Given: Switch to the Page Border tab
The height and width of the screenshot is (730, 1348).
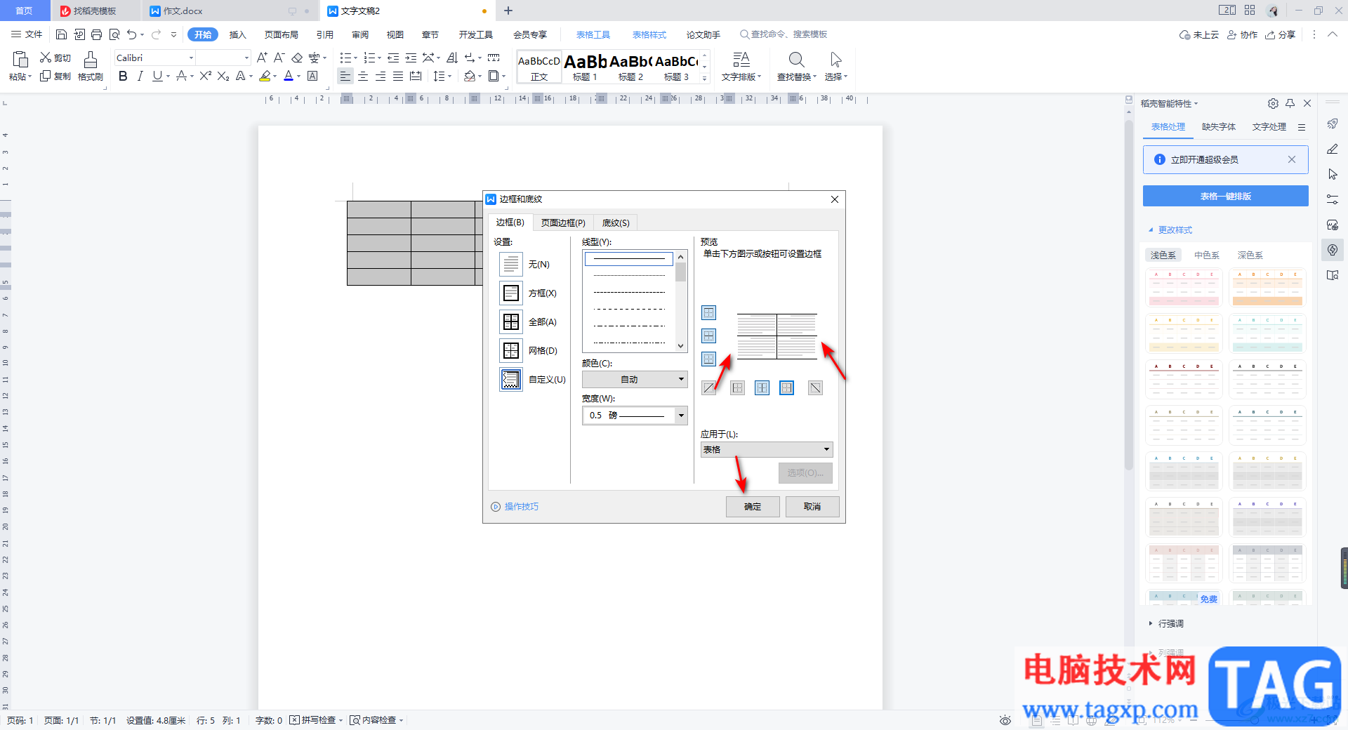Looking at the screenshot, I should pyautogui.click(x=563, y=223).
